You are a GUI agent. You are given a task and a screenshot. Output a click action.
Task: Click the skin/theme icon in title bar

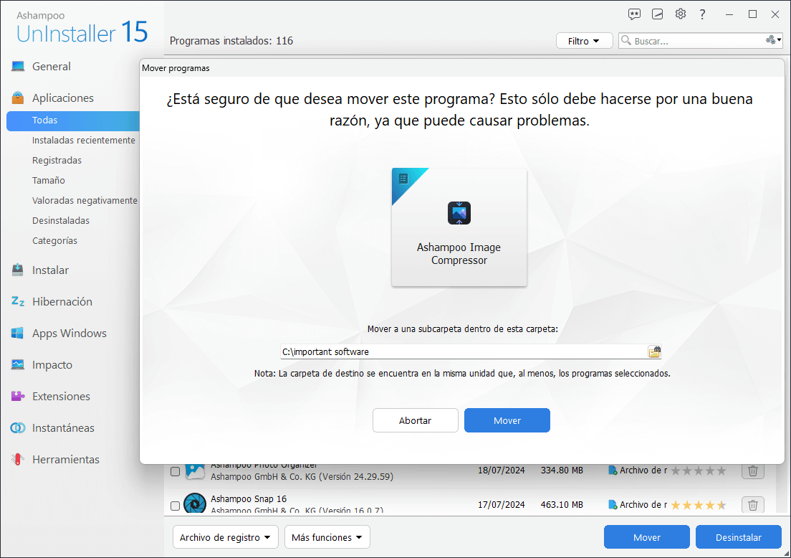657,14
